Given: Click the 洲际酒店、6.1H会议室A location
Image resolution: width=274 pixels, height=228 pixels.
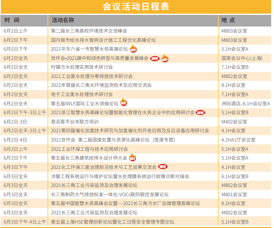Looking at the screenshot, I should tap(245, 103).
